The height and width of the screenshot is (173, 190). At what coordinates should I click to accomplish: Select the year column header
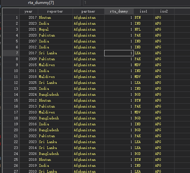[x=29, y=12]
